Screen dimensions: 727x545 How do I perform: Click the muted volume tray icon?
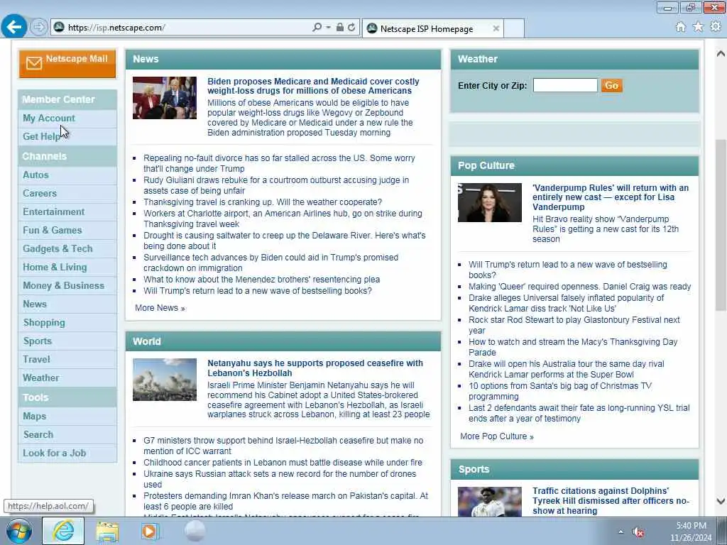[638, 532]
